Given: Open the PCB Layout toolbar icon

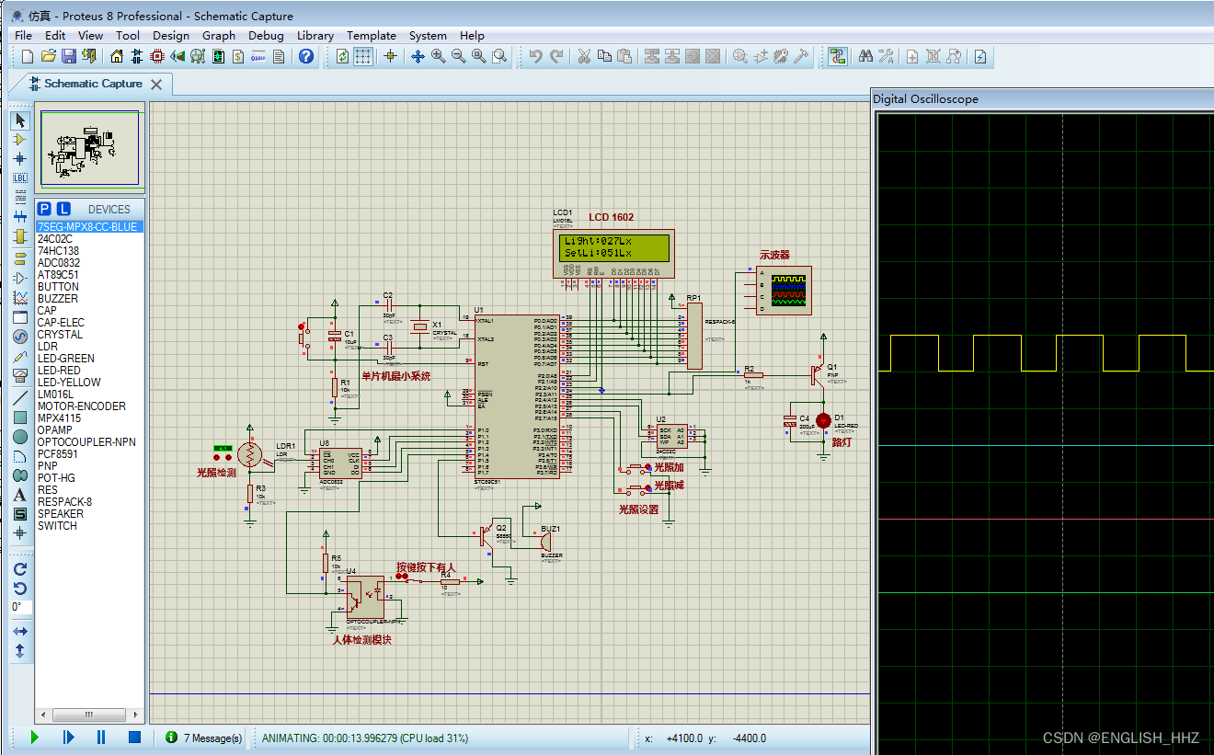Looking at the screenshot, I should (x=156, y=57).
